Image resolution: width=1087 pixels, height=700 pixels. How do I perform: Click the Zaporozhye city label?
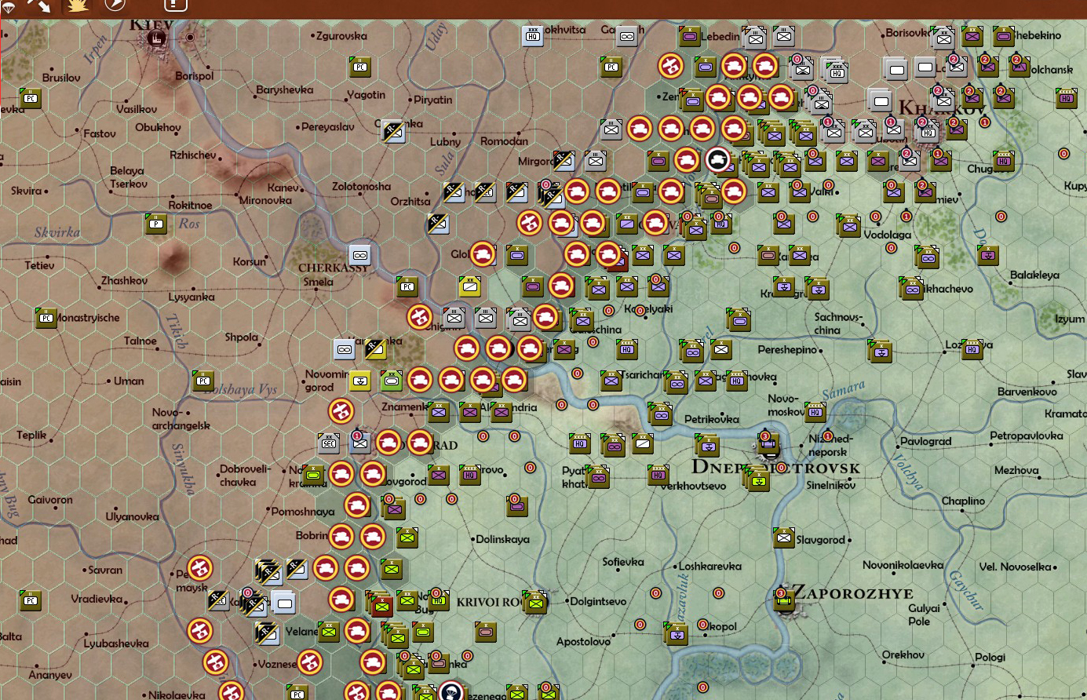853,593
